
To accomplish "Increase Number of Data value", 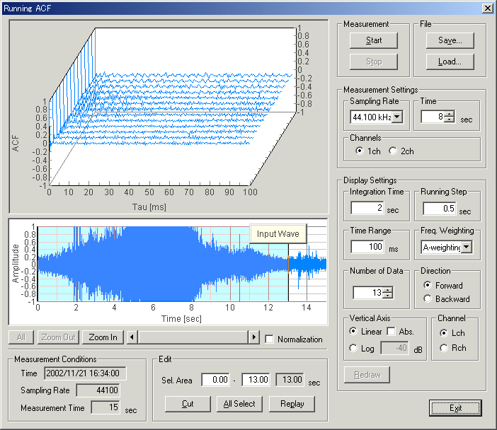I will coord(388,289).
